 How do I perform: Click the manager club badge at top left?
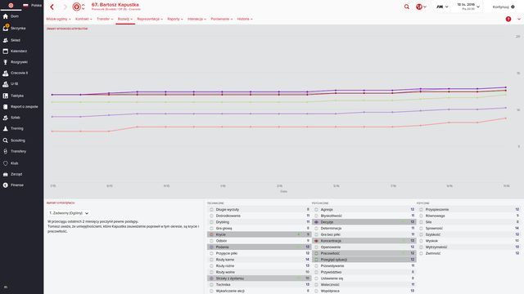(11, 6)
